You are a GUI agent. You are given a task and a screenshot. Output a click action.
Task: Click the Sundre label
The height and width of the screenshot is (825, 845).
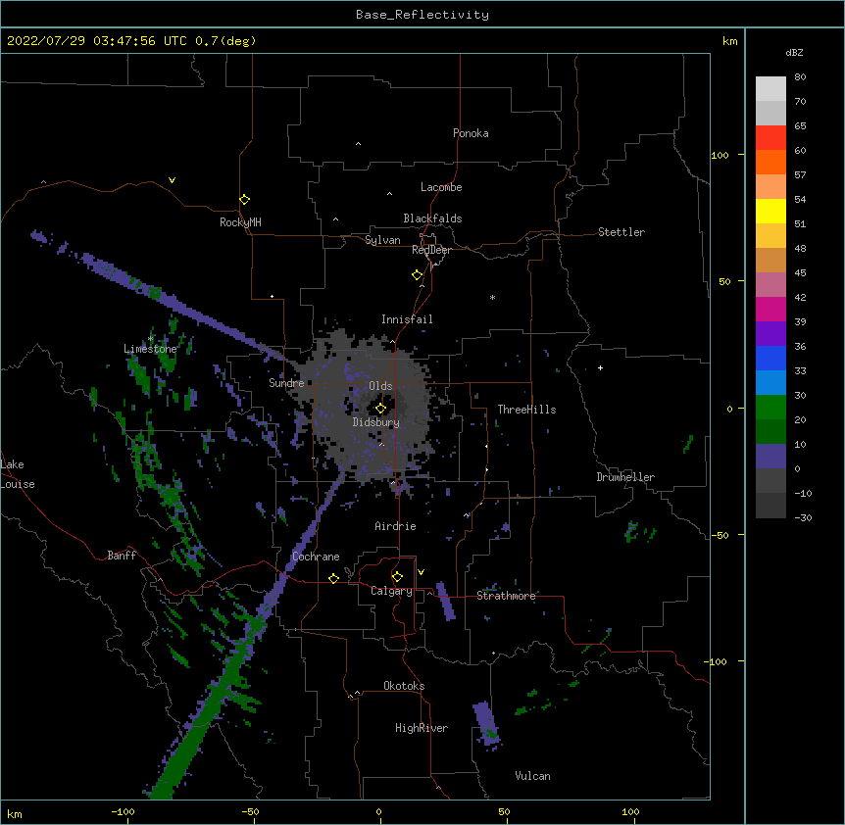coord(286,383)
